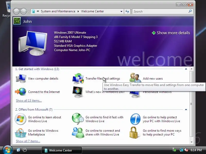Image resolution: width=206 pixels, height=154 pixels.
Task: Click the Windows 2007 Ultimate text
Action: coord(70,33)
